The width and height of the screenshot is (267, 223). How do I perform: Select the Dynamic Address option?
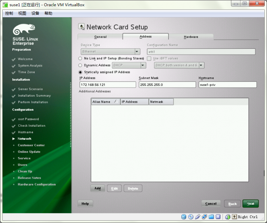click(80, 65)
